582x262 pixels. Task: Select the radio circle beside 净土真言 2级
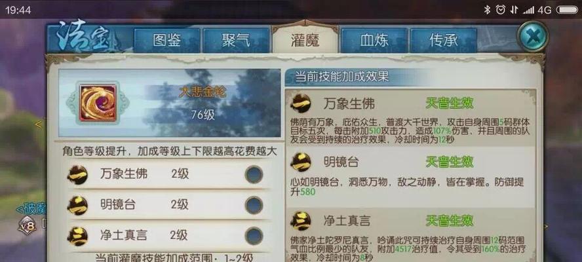click(x=254, y=236)
